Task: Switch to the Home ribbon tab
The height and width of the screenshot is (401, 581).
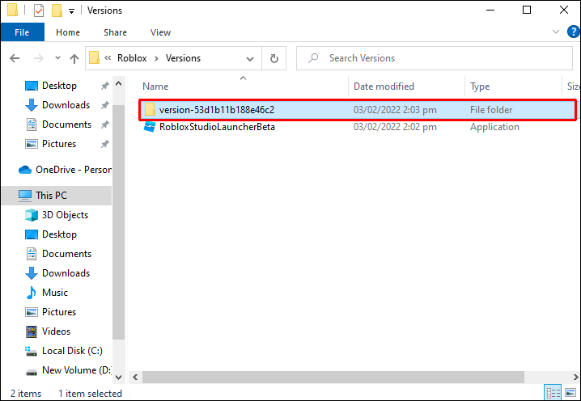Action: (x=68, y=32)
